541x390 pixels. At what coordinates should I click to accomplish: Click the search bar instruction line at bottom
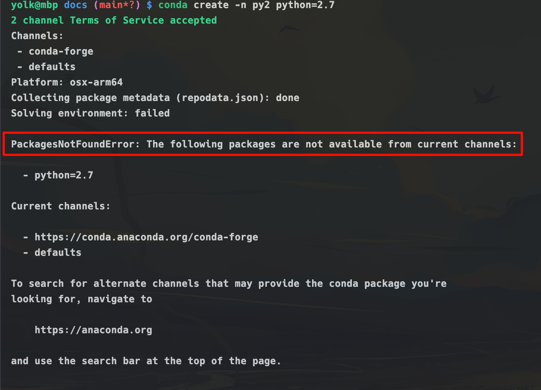(x=146, y=361)
